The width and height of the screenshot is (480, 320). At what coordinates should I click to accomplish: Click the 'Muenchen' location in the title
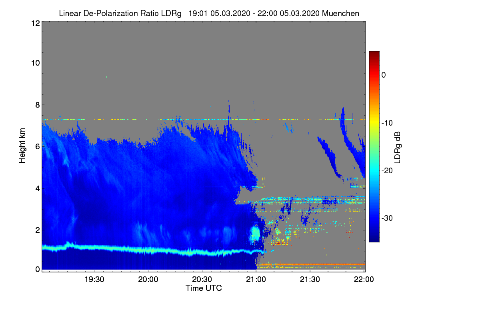[340, 14]
